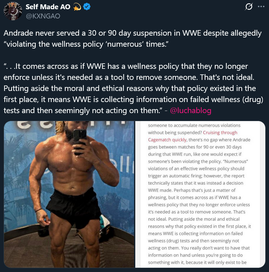This screenshot has width=269, height=272.
Task: Open Self Made AO's profile avatar
Action: coord(13,11)
